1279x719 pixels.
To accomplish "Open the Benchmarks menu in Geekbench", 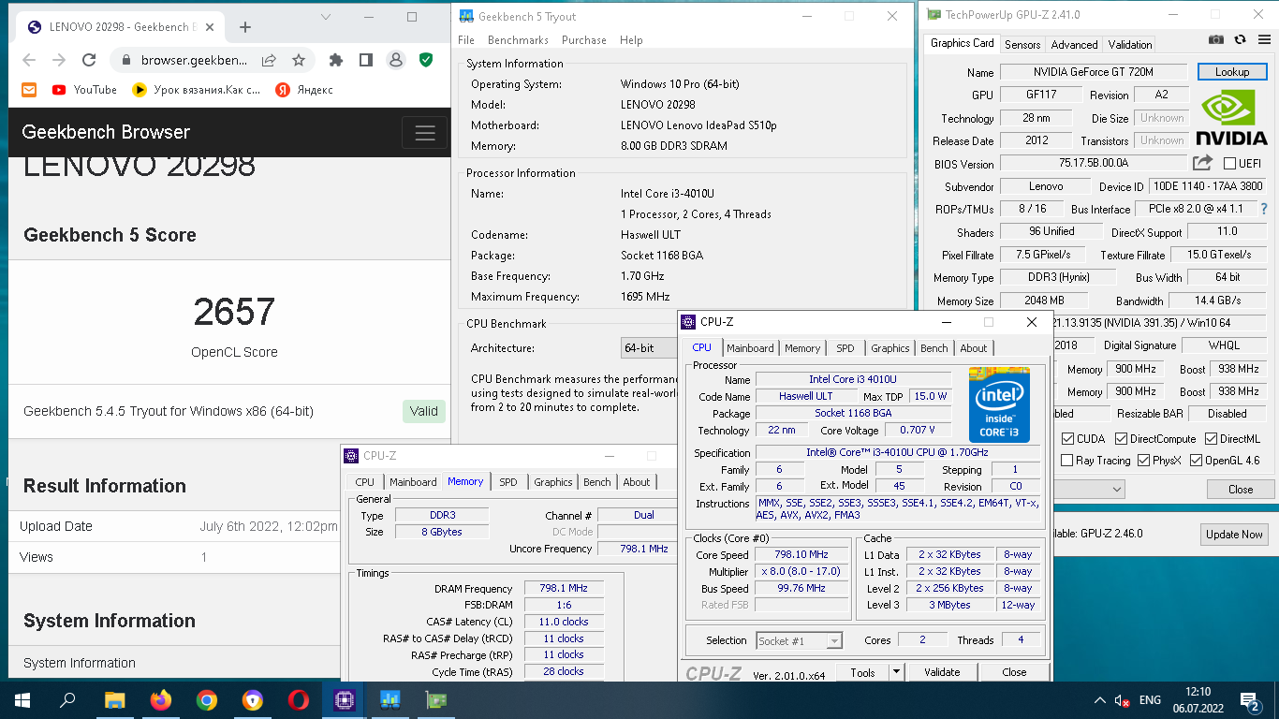I will (518, 40).
